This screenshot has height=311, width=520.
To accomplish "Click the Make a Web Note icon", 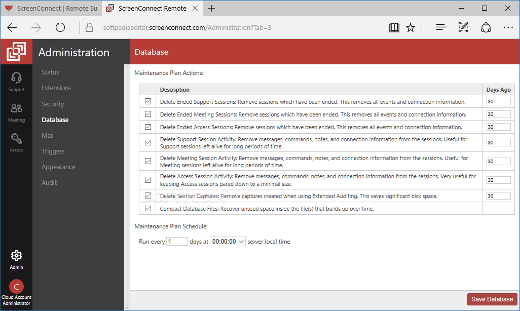I will tap(463, 27).
